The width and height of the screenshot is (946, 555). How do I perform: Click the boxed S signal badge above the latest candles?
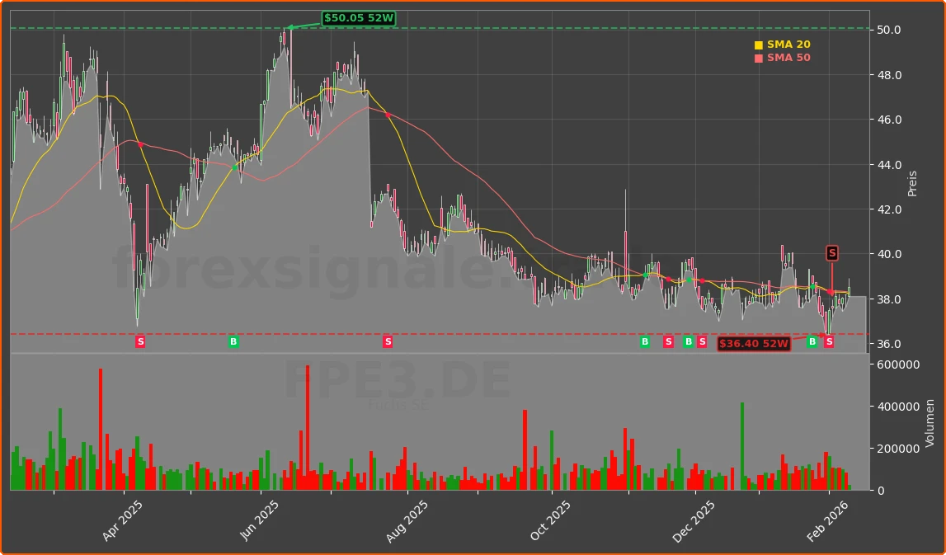(x=831, y=254)
